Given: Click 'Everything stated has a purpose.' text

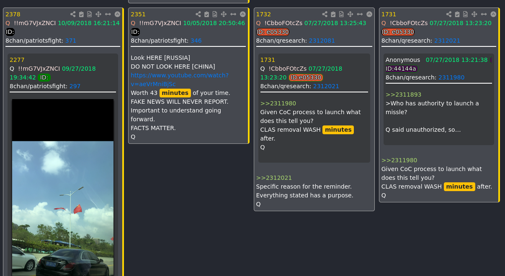Looking at the screenshot, I should 305,195.
